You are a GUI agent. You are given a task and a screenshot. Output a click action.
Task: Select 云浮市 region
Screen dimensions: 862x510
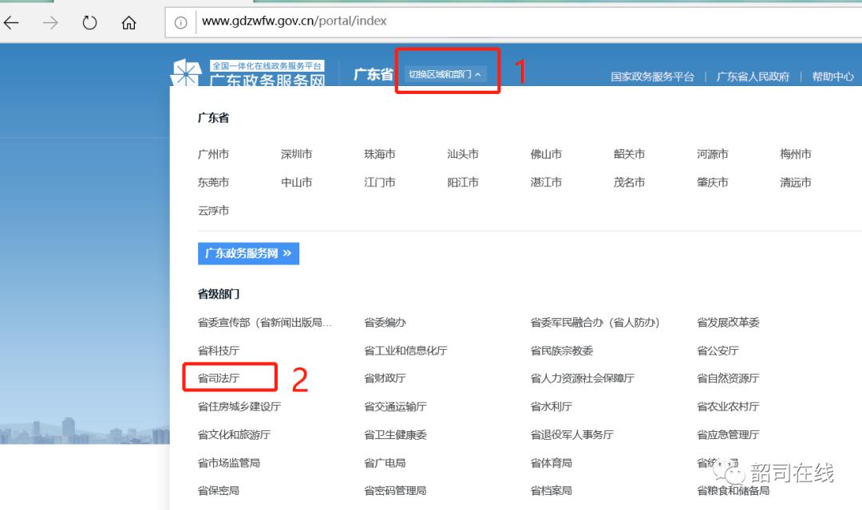click(213, 211)
